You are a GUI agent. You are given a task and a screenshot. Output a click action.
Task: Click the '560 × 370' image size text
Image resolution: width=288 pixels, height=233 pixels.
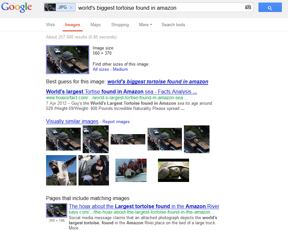coord(102,53)
